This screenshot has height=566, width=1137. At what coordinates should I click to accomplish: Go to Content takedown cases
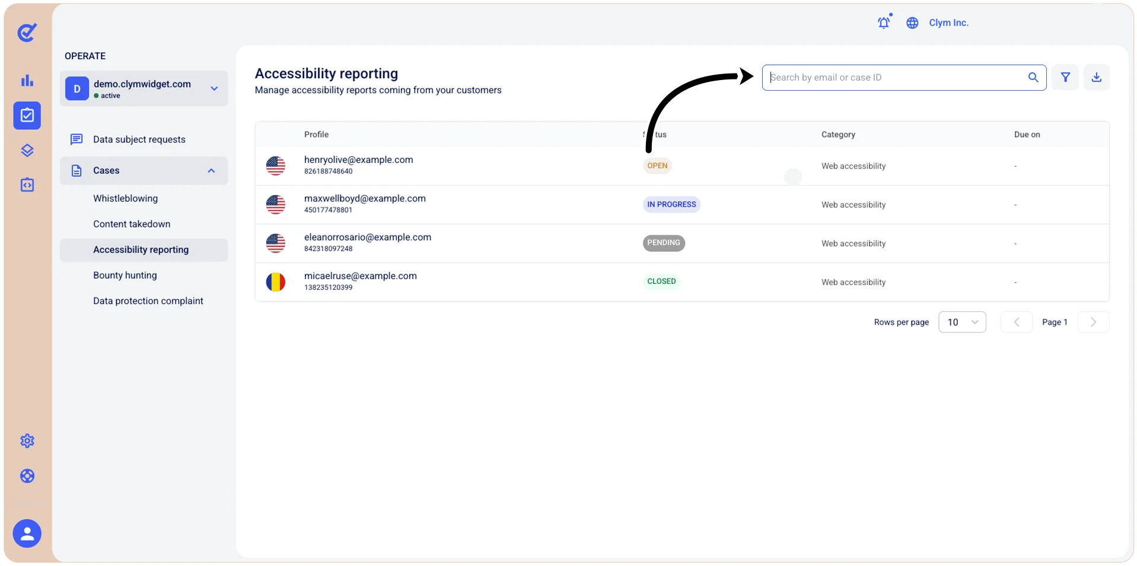click(132, 224)
